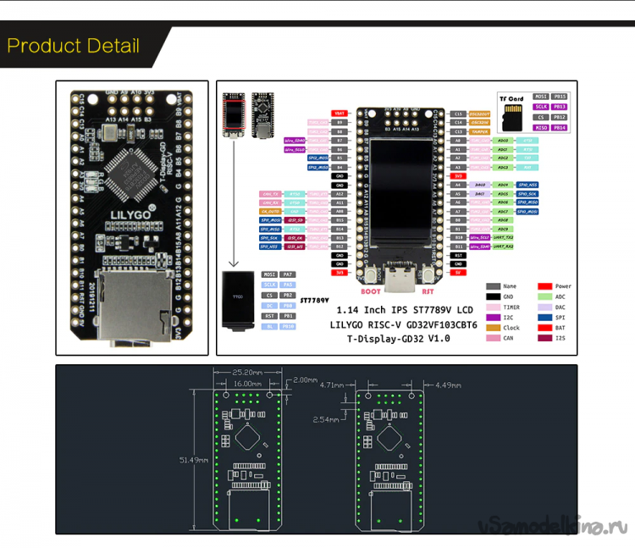
Task: Click the red VBAT pin label
Action: point(340,113)
